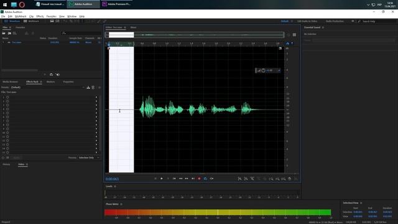This screenshot has width=398, height=224.
Task: Open effect slot 2 arrow menu
Action: (x=96, y=101)
